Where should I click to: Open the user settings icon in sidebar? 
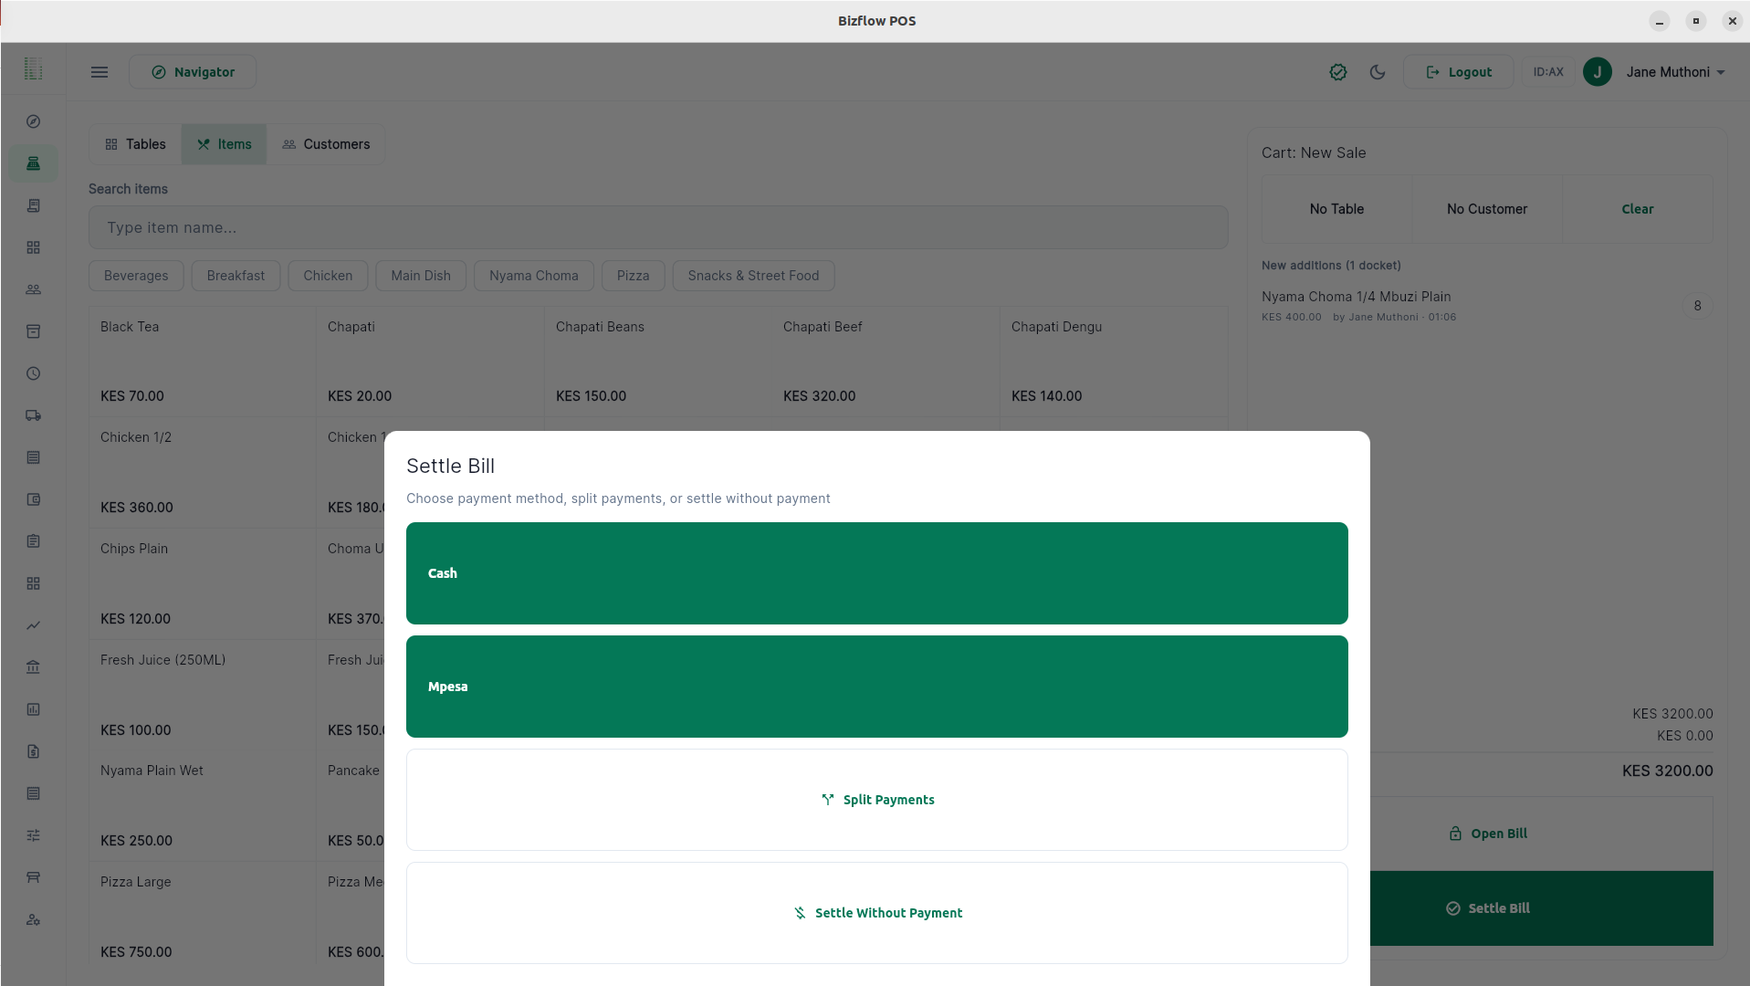point(34,919)
